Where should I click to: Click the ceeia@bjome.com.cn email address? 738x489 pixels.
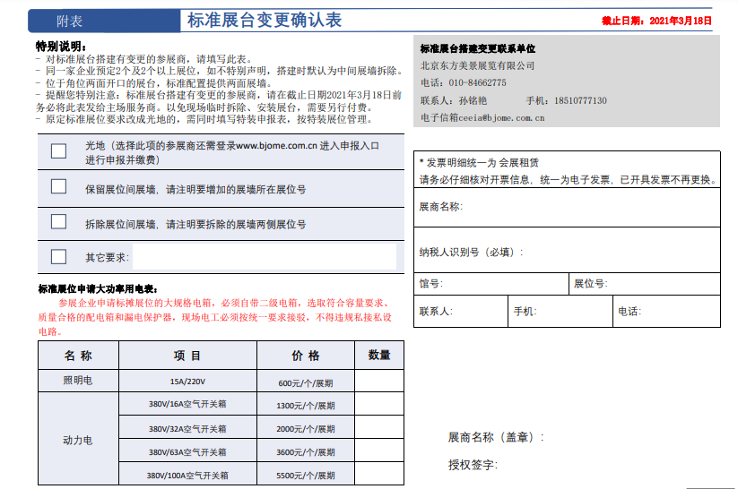tap(507, 117)
